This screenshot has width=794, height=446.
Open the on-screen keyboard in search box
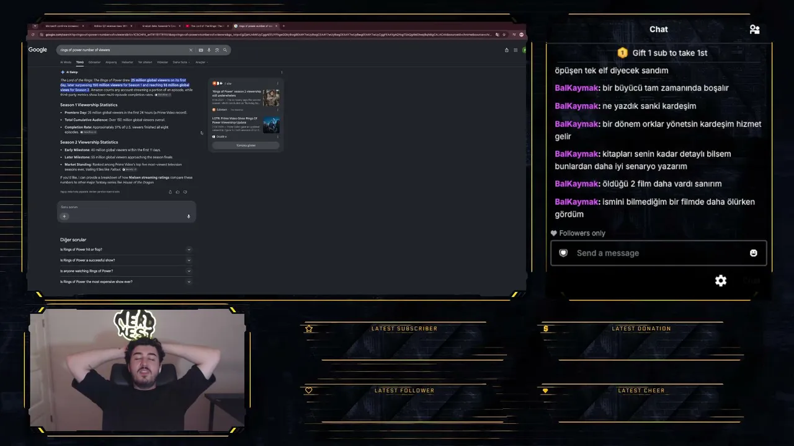click(x=201, y=50)
